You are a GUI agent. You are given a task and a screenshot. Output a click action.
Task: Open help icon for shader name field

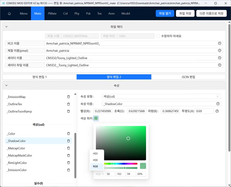[x=219, y=58]
